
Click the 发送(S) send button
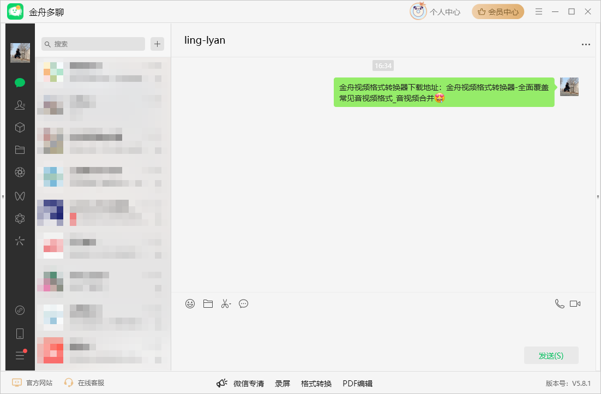pos(551,355)
